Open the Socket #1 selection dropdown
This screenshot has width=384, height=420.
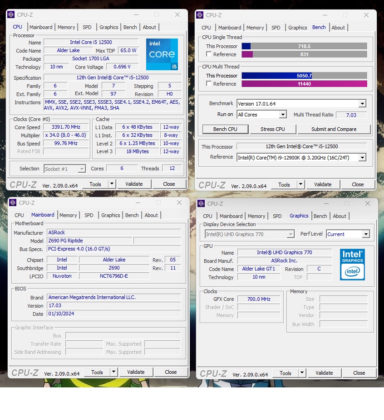tap(82, 169)
